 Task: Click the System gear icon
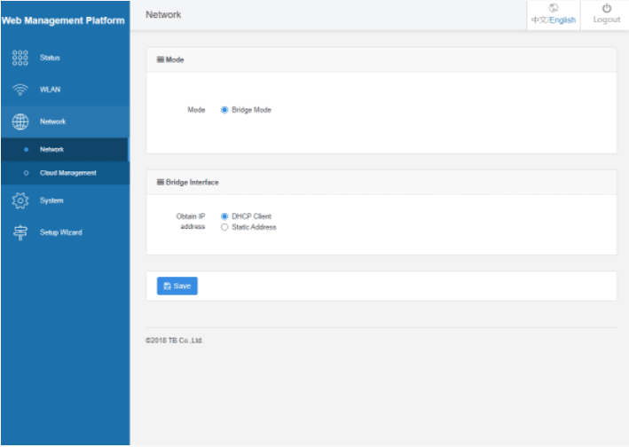pyautogui.click(x=20, y=200)
